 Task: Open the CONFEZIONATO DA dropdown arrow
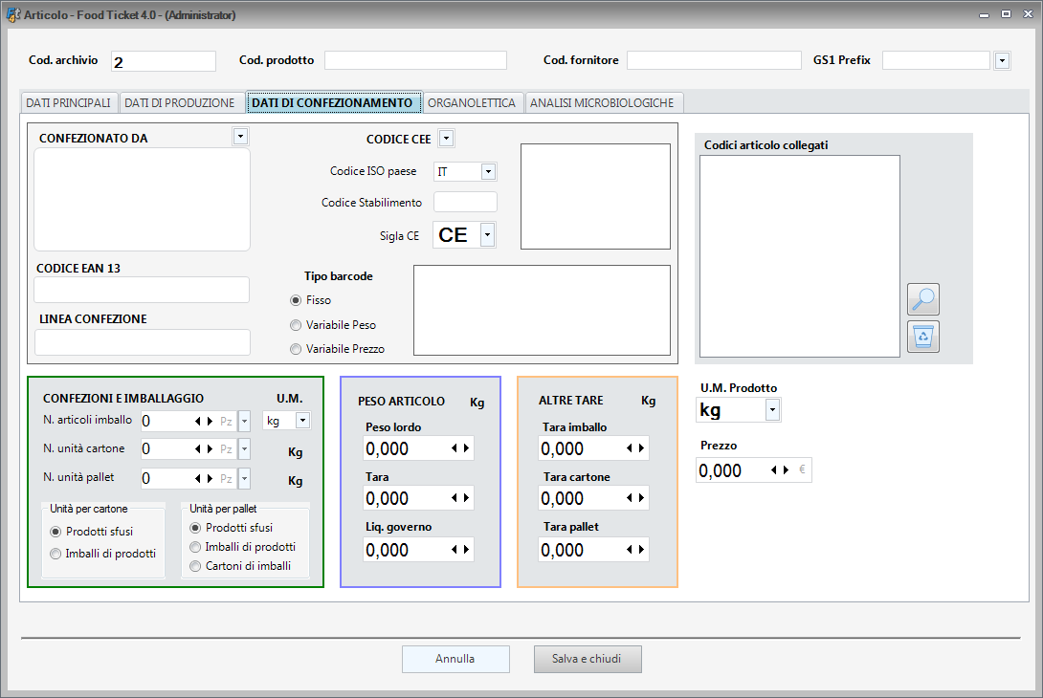point(240,136)
